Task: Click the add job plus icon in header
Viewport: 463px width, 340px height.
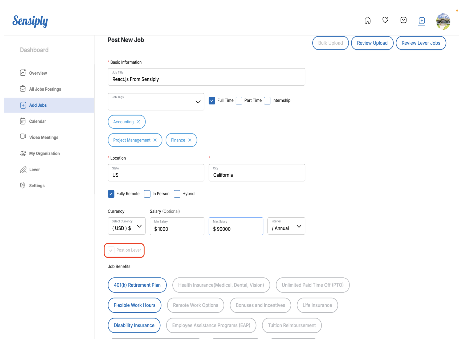Action: coord(421,21)
